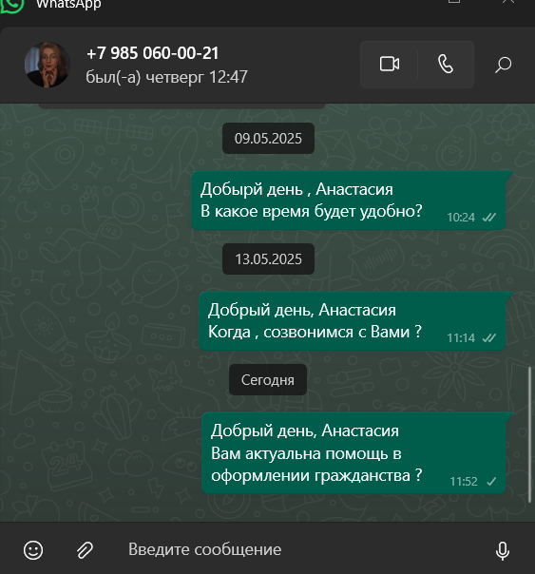
Task: Open contact info for +7 985 060-00-21
Action: (x=152, y=53)
